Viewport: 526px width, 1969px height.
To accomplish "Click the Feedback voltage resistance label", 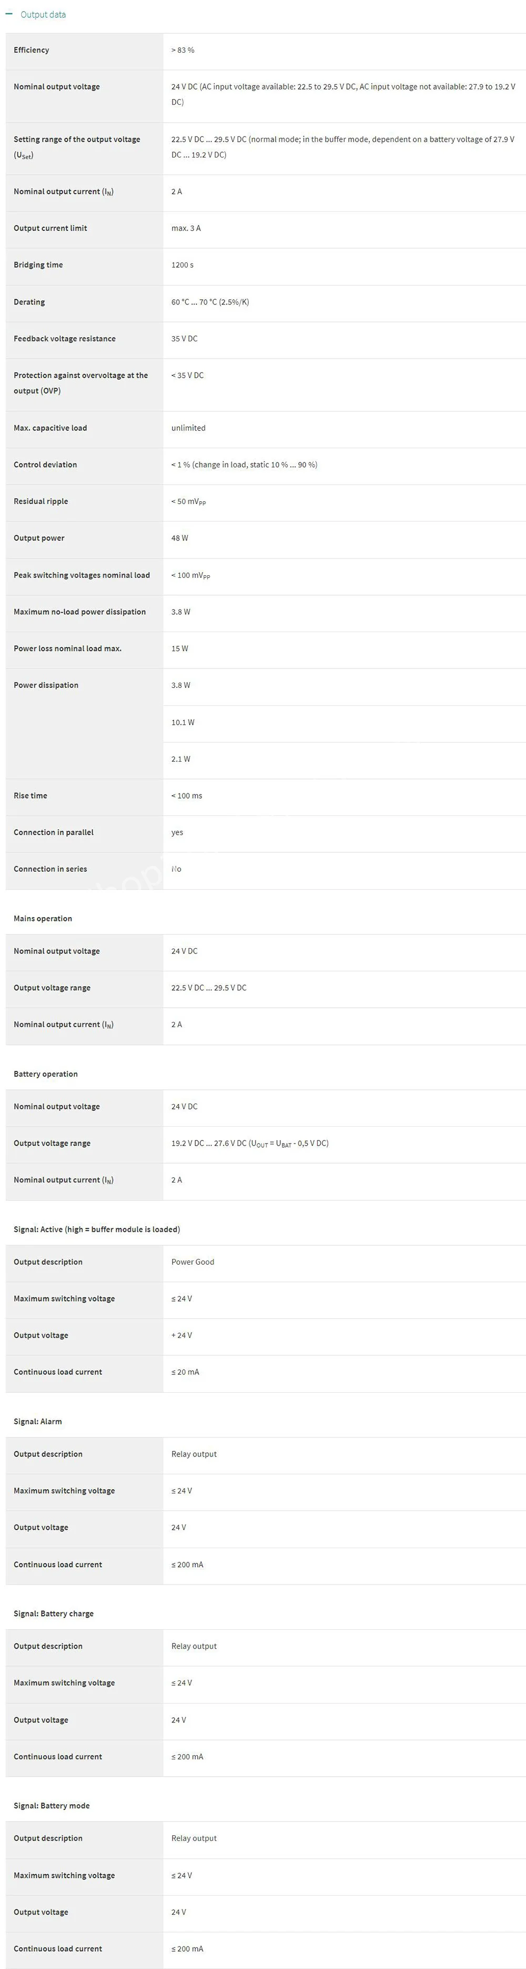I will [65, 339].
